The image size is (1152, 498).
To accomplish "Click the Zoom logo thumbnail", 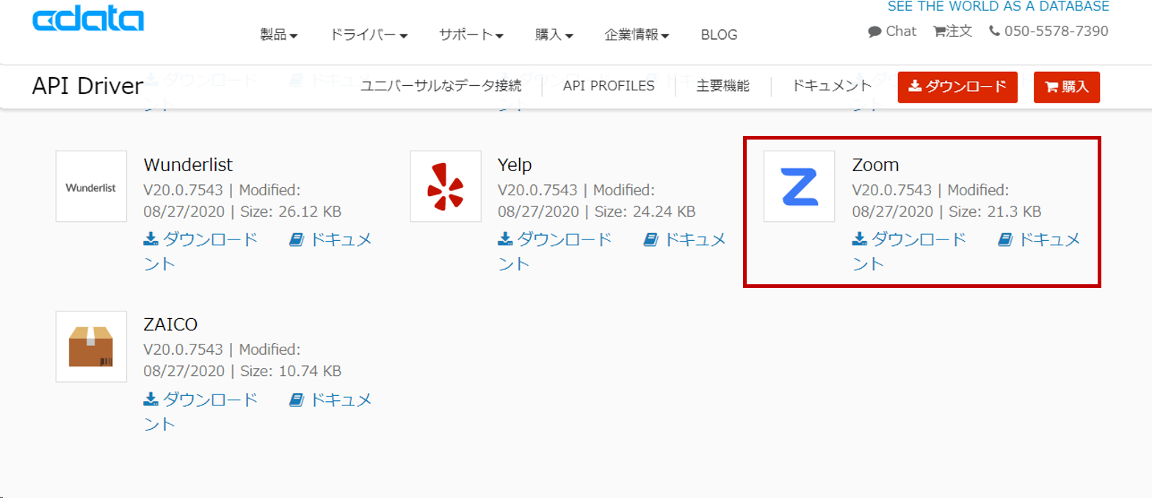I will (799, 187).
